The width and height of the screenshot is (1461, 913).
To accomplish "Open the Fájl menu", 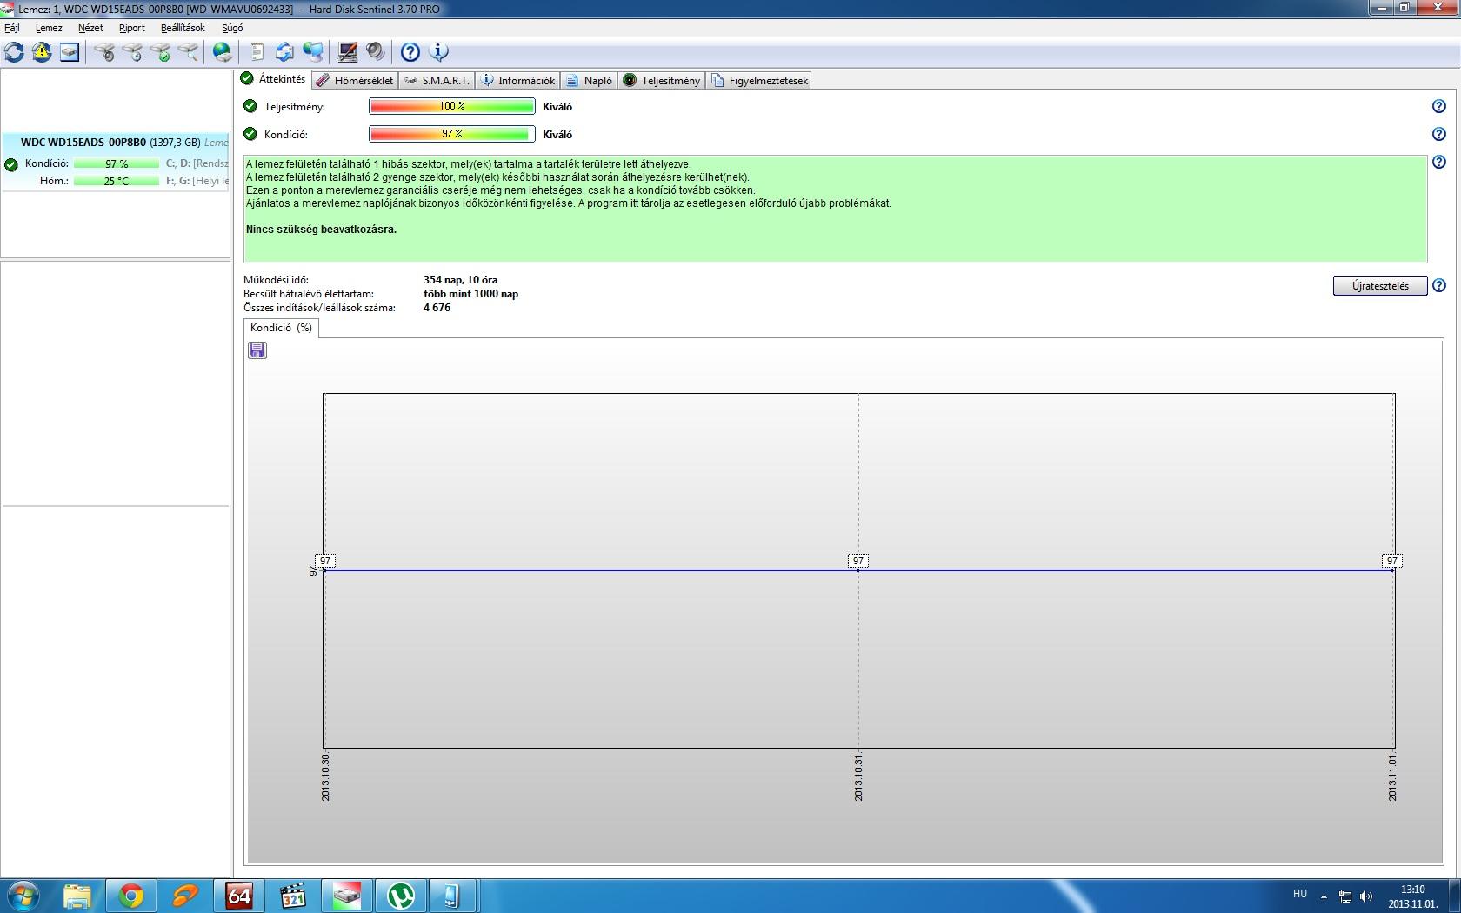I will pyautogui.click(x=12, y=28).
